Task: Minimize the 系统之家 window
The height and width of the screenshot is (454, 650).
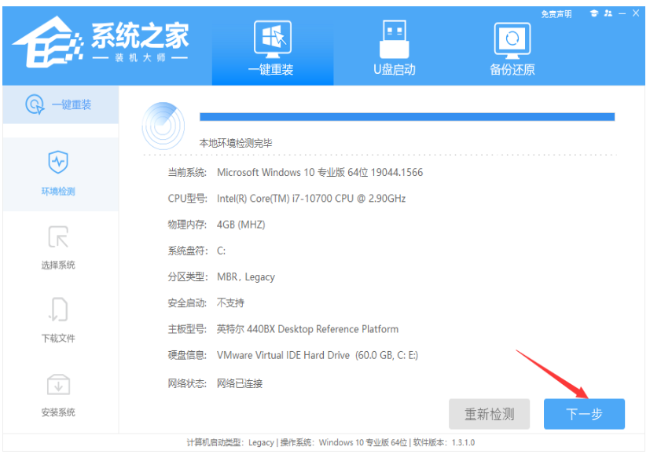Action: [x=620, y=13]
